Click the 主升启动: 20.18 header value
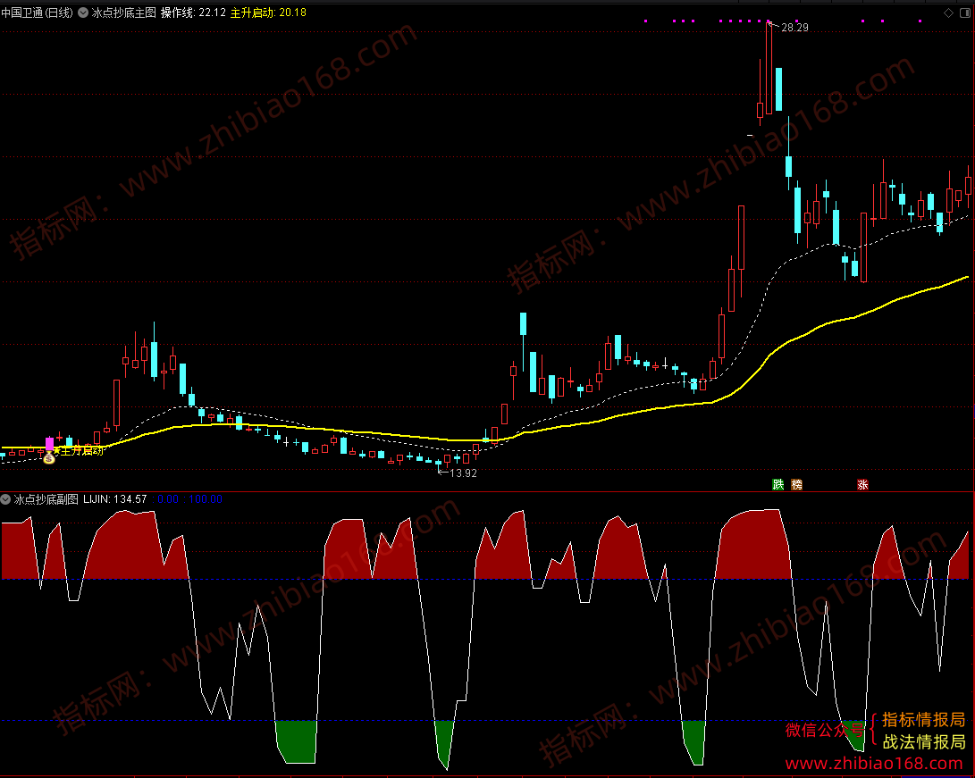The width and height of the screenshot is (975, 778). (268, 13)
